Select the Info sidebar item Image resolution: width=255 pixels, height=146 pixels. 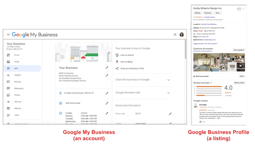[x=22, y=68]
